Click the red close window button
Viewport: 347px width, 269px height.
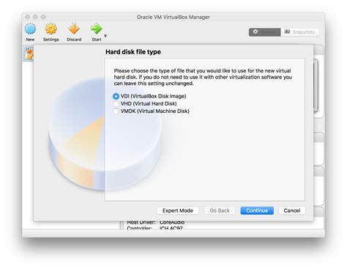[28, 17]
